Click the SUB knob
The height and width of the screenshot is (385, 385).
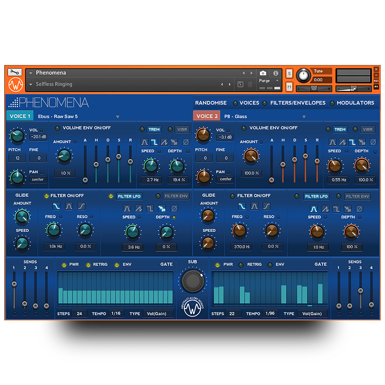point(192,281)
